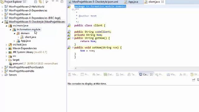199x112 pixels.
Task: Open Project Explorer view menu arrow
Action: tap(53, 1)
